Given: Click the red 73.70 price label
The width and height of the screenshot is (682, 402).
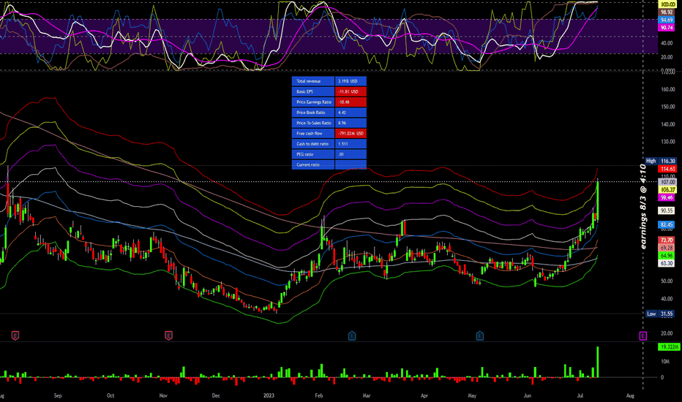Looking at the screenshot, I should [x=667, y=240].
